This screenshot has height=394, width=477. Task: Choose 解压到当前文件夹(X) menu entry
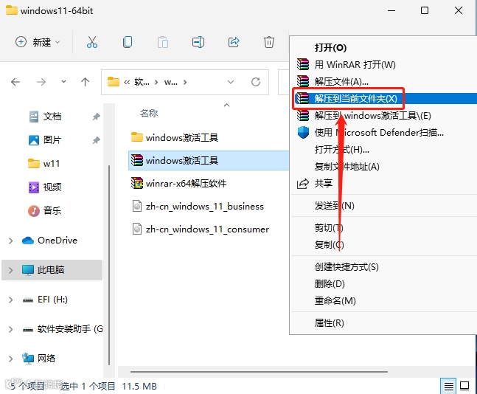coord(384,98)
